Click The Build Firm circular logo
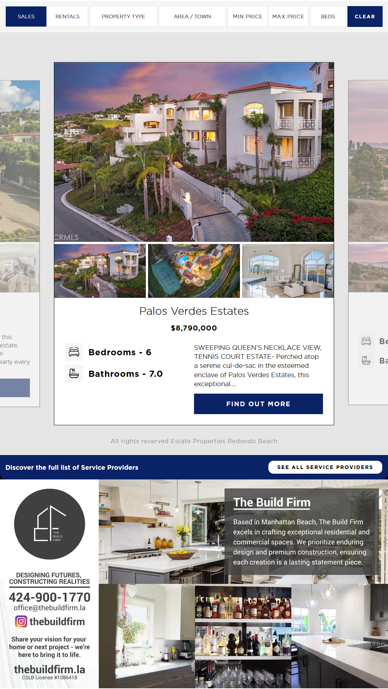Screen dimensions: 388x689 click(50, 524)
